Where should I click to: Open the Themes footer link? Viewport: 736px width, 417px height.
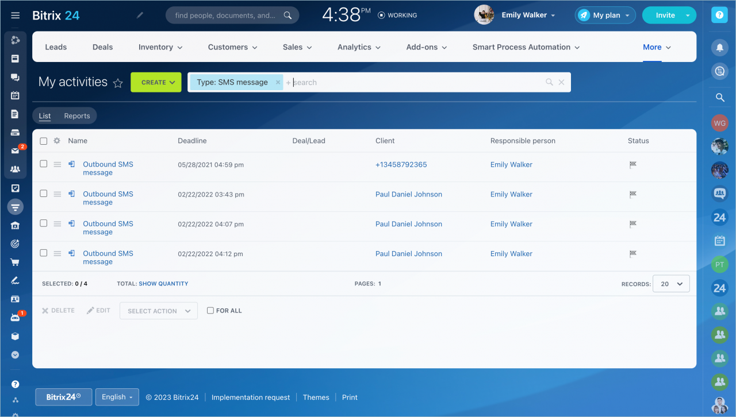pos(316,397)
